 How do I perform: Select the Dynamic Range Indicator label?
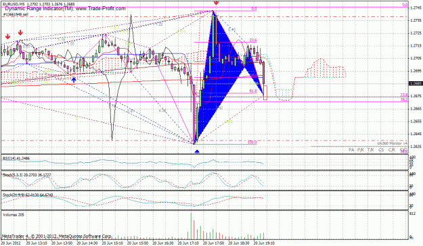(x=65, y=9)
